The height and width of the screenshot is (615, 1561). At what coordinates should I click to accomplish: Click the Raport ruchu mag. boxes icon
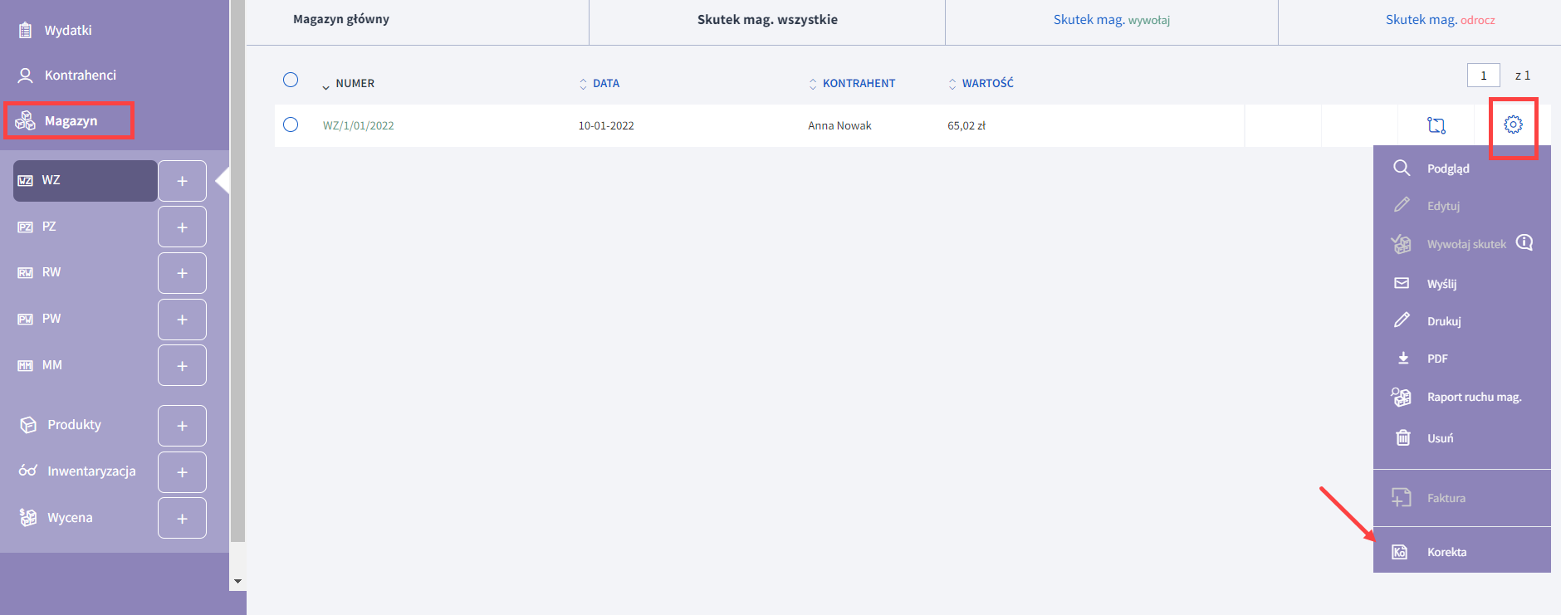[1402, 397]
